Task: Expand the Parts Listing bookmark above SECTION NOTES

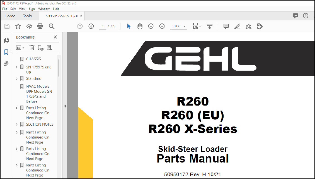Action: click(17, 108)
